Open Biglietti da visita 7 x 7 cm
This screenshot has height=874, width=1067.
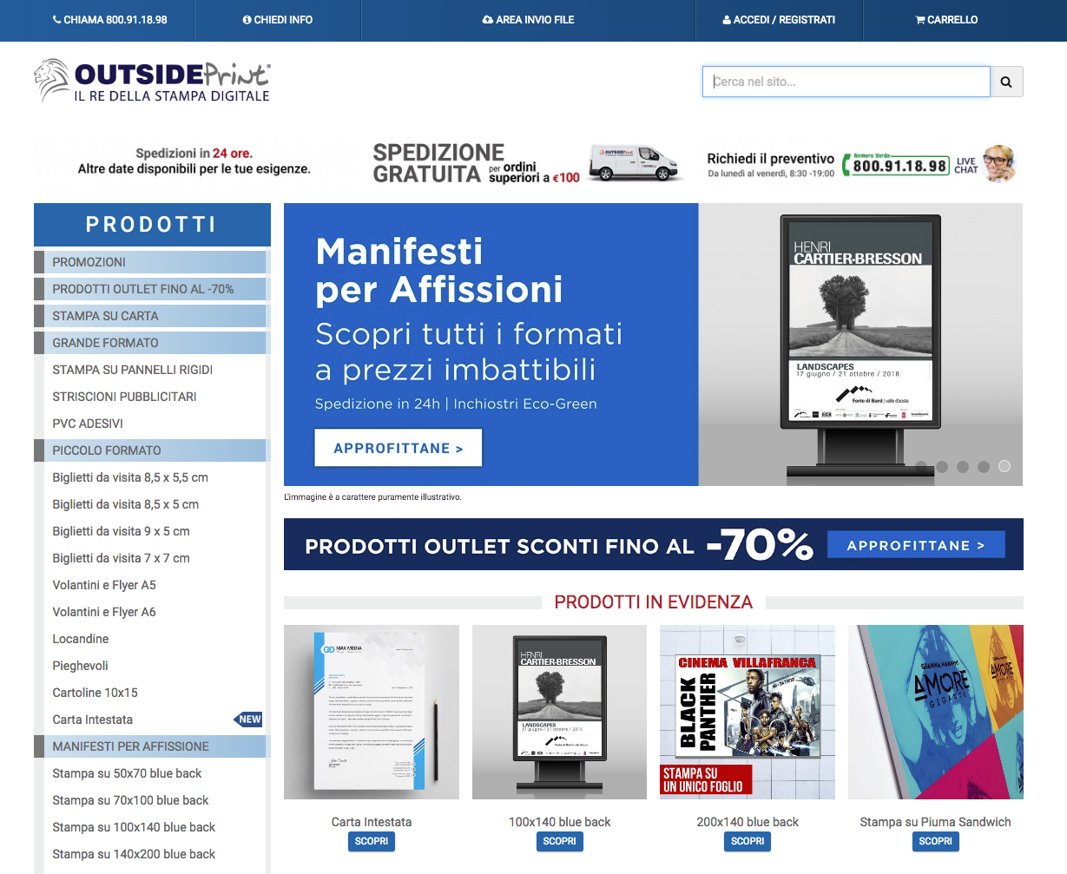[x=121, y=558]
